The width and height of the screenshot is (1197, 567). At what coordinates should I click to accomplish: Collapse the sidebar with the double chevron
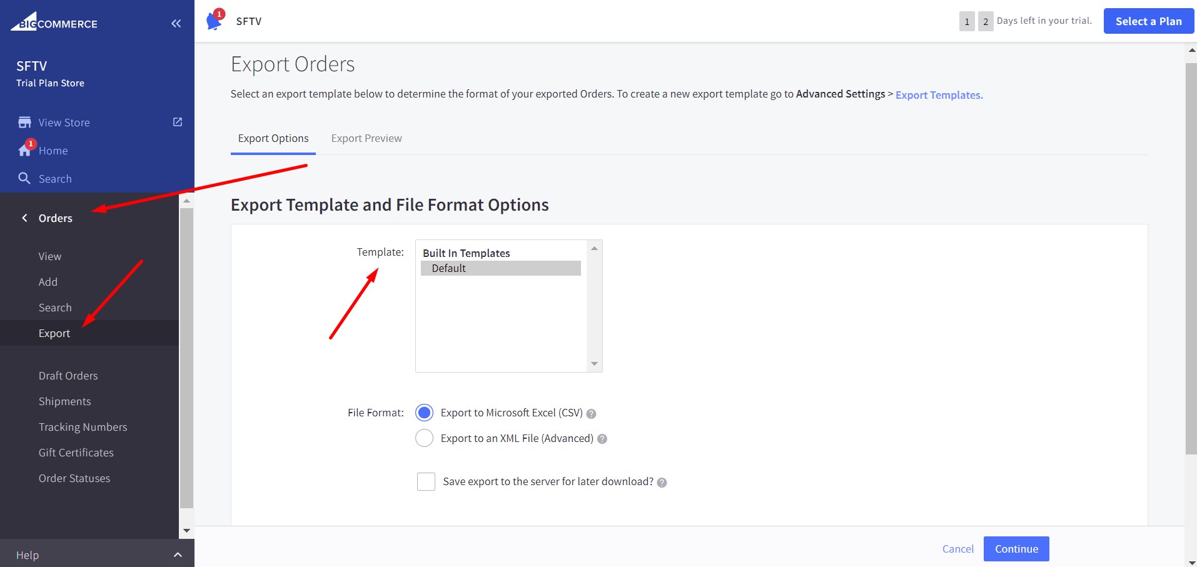(176, 23)
